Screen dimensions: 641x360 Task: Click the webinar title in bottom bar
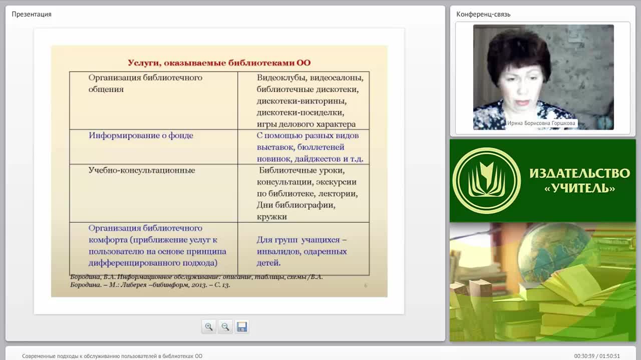point(112,356)
